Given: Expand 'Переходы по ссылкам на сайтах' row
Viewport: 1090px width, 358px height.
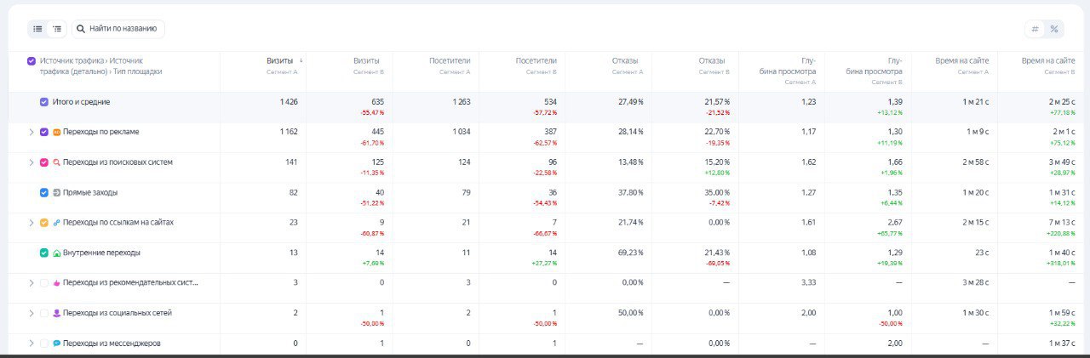Looking at the screenshot, I should (x=32, y=223).
